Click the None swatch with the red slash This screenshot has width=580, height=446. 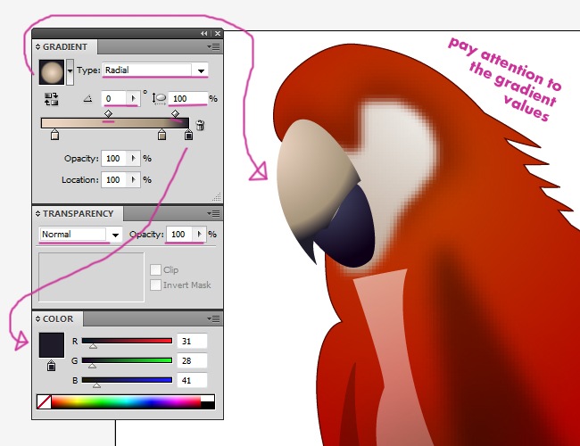pos(44,401)
